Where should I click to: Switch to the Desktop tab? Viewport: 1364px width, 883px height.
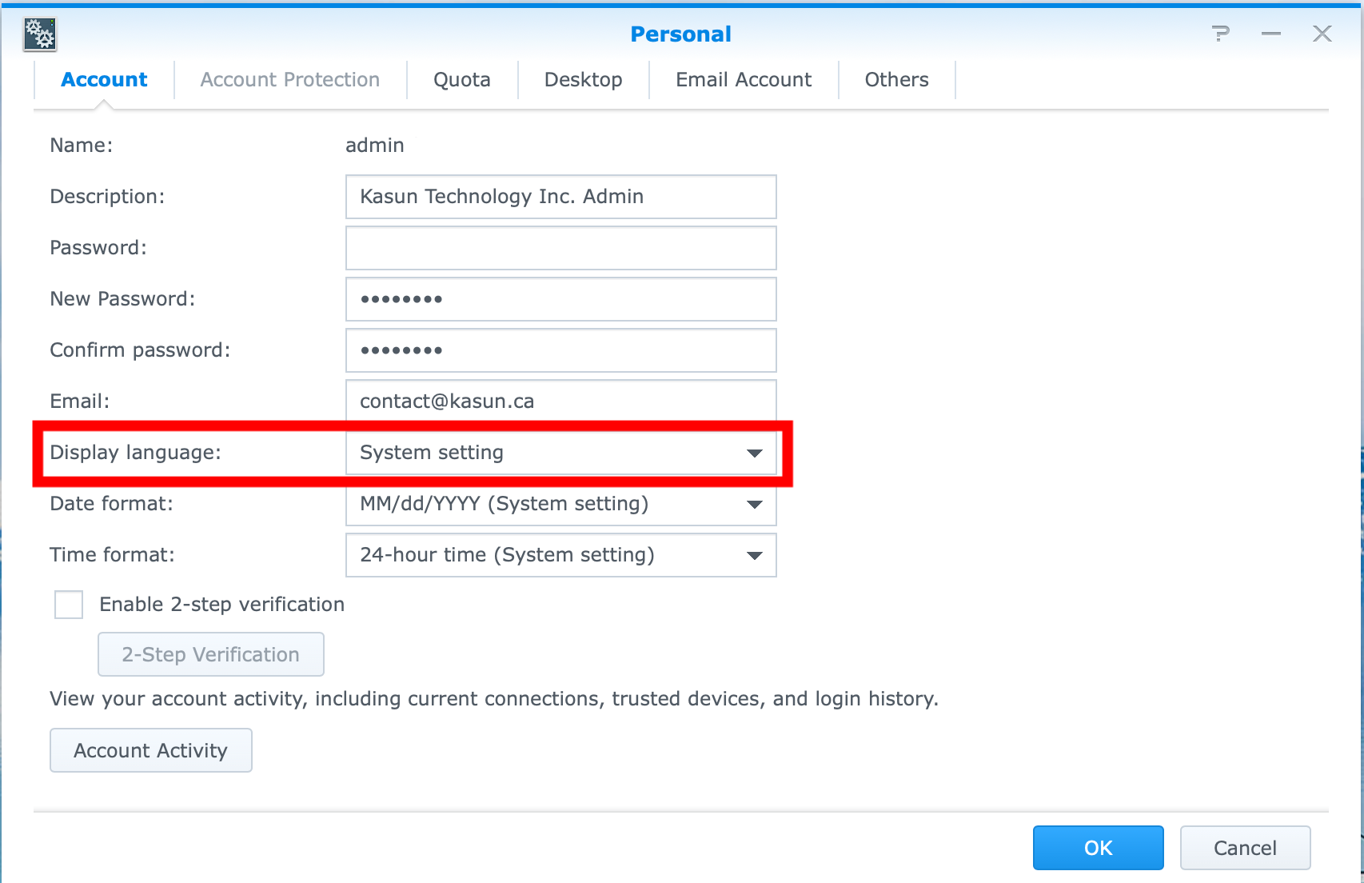coord(583,80)
